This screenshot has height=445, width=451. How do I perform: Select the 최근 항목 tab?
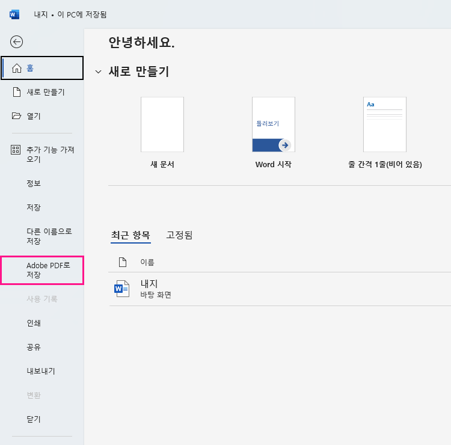(130, 235)
